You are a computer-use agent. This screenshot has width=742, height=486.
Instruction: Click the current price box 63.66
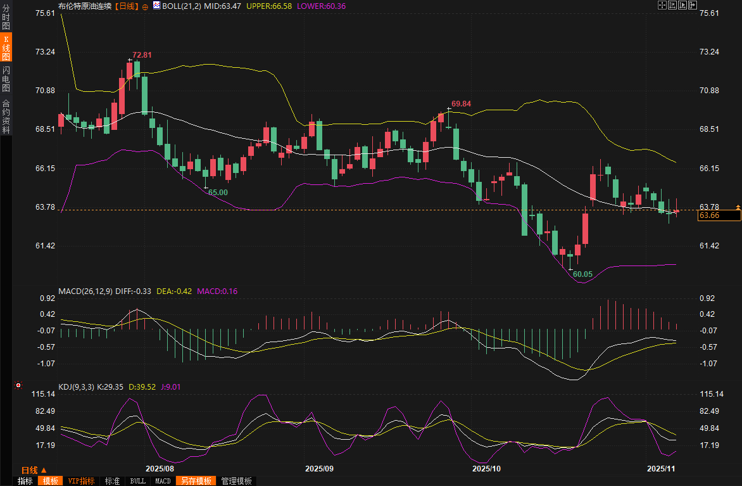coord(719,215)
